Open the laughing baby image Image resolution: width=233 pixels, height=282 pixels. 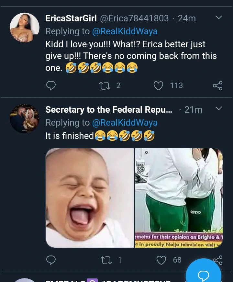click(x=90, y=198)
